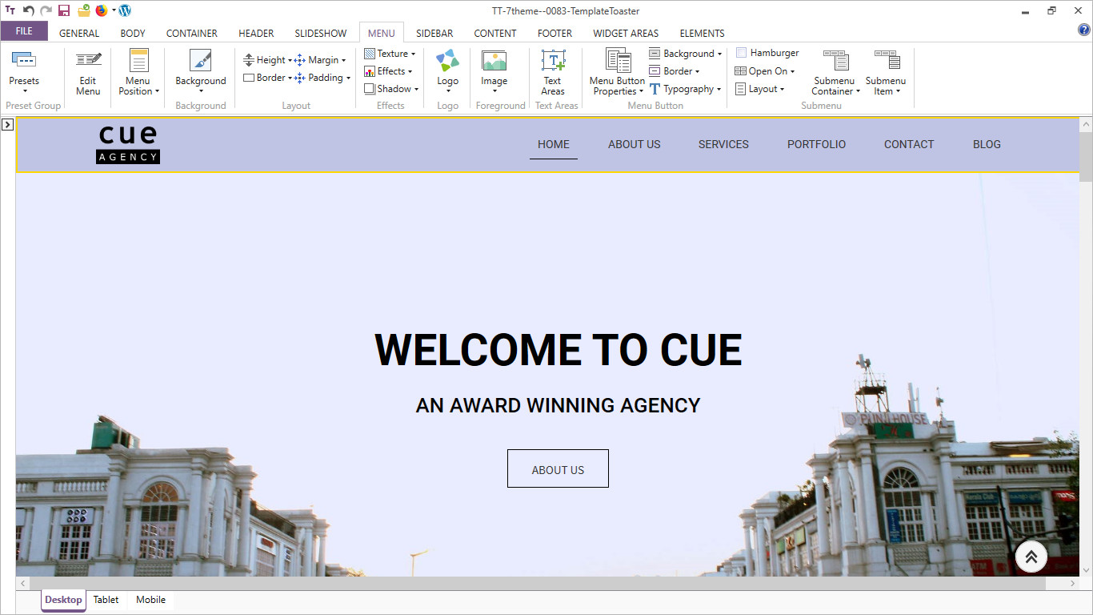The height and width of the screenshot is (615, 1093).
Task: Open the FILE menu
Action: [x=24, y=31]
